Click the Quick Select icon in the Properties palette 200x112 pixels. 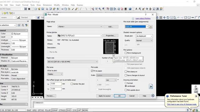click(x=26, y=25)
